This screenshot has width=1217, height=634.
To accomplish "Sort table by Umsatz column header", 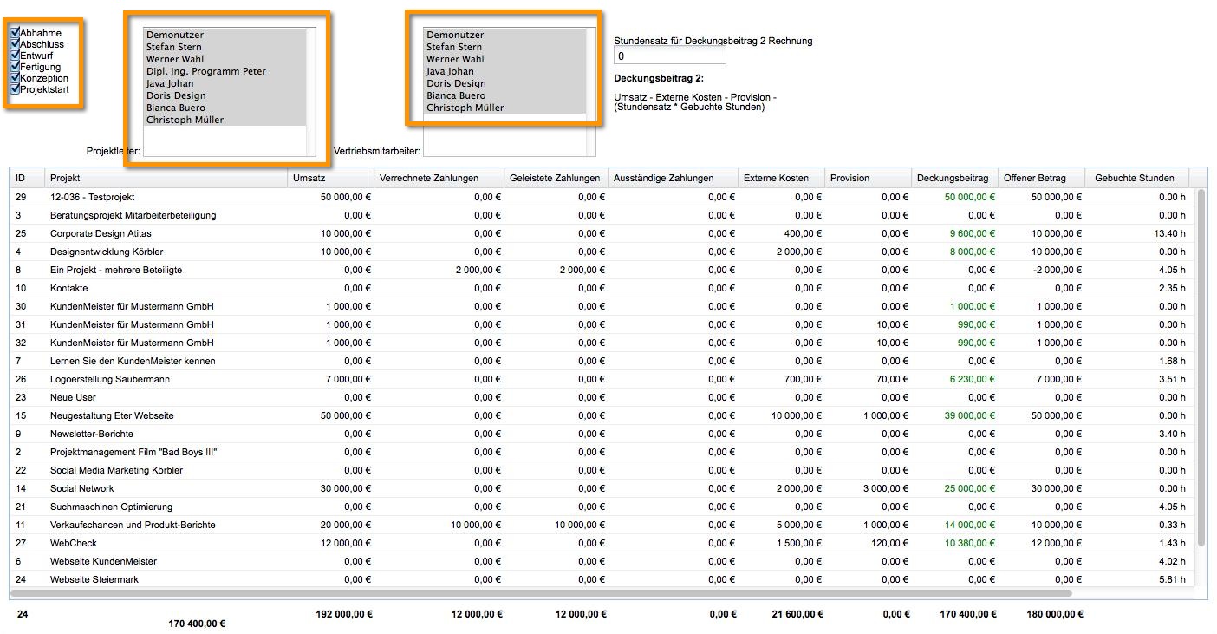I will tap(330, 178).
